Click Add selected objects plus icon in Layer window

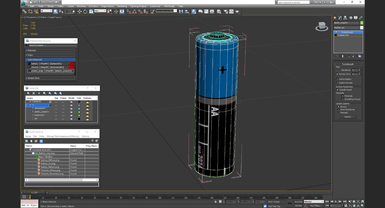[39, 93]
